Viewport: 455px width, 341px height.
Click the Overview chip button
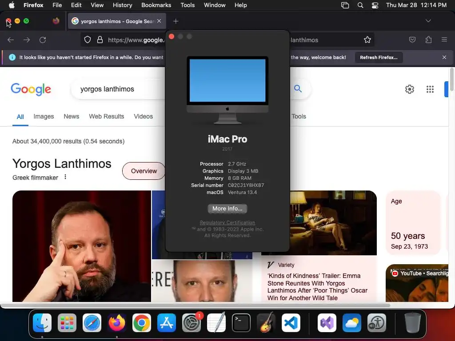(144, 171)
